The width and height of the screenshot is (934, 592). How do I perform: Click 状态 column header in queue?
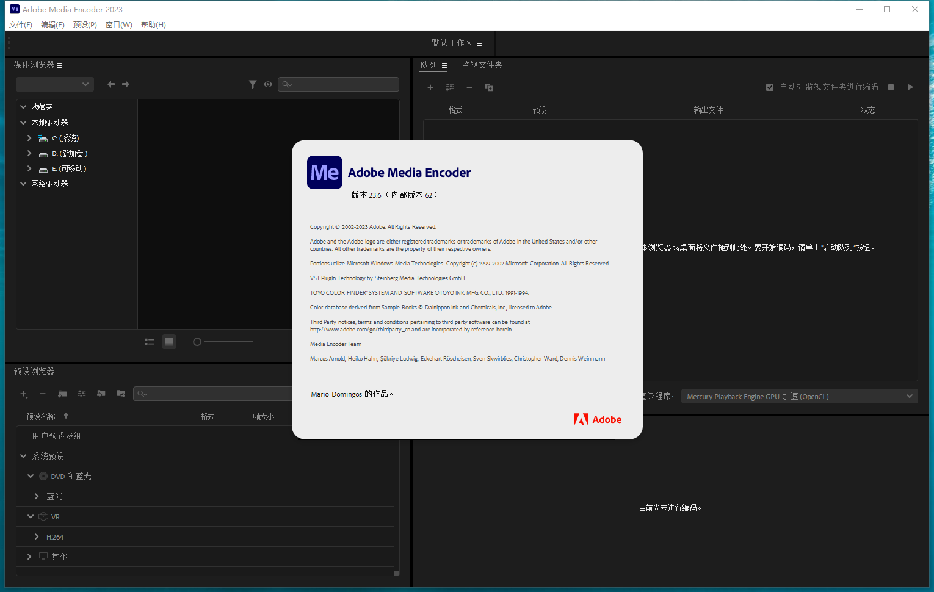tap(868, 110)
